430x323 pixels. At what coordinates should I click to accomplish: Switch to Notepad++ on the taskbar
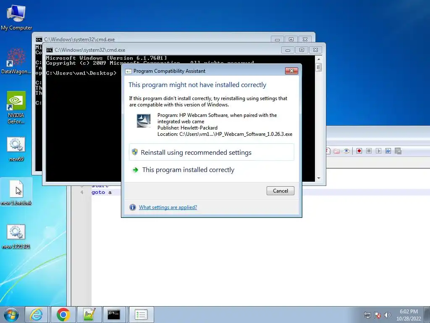[x=89, y=315]
